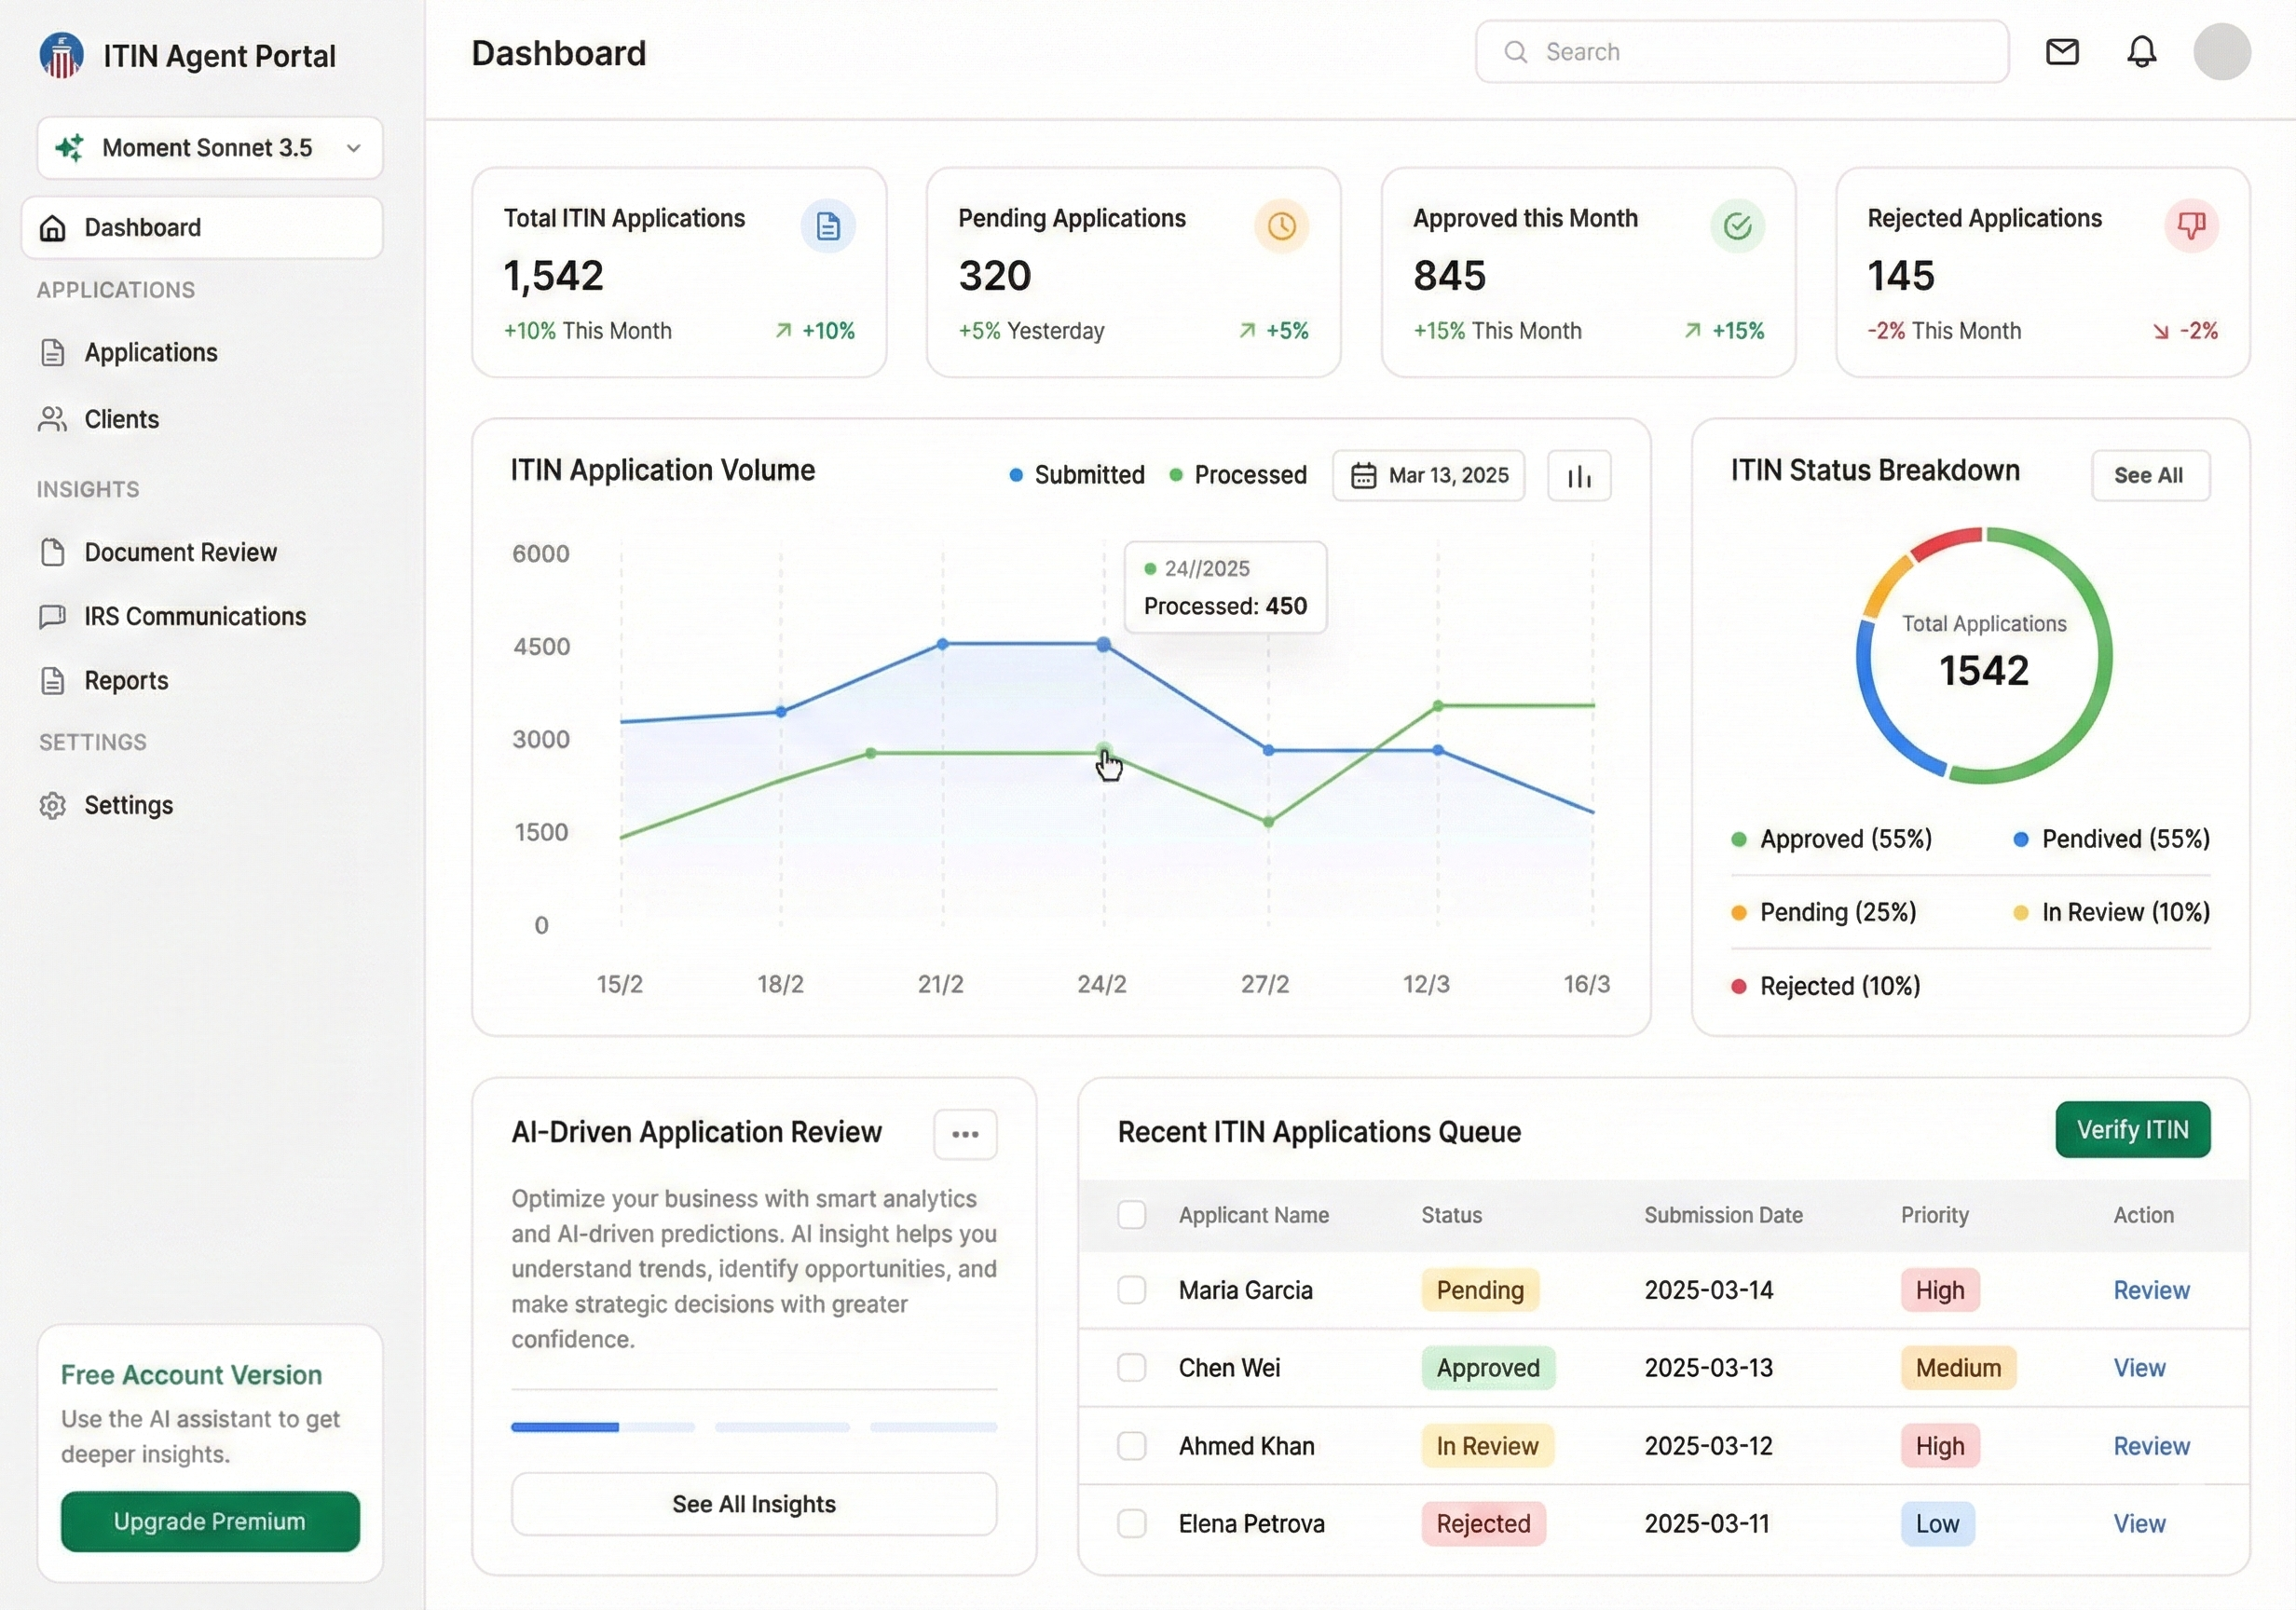Viewport: 2296px width, 1610px height.
Task: Go to Document Review in sidebar
Action: (x=180, y=553)
